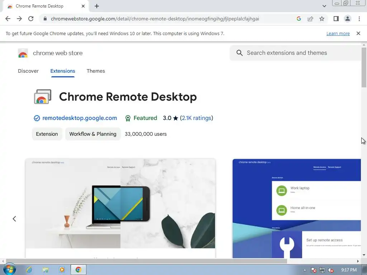The height and width of the screenshot is (275, 367).
Task: Toggle the browser side panel
Action: tap(336, 19)
